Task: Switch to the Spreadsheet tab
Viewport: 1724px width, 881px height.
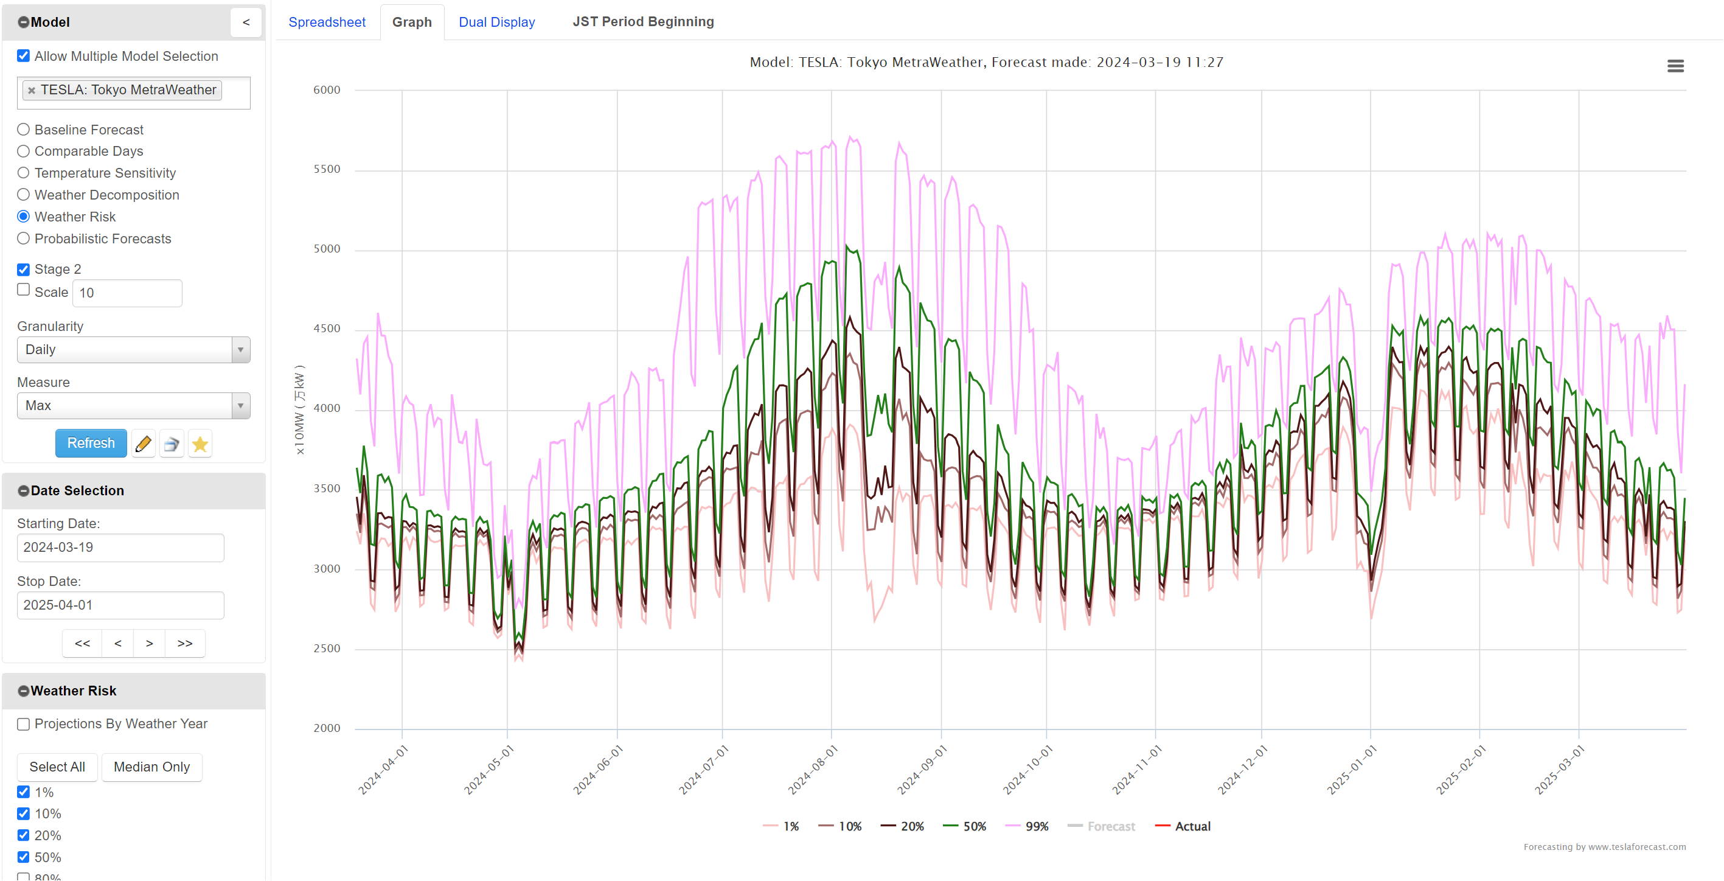Action: click(x=327, y=21)
